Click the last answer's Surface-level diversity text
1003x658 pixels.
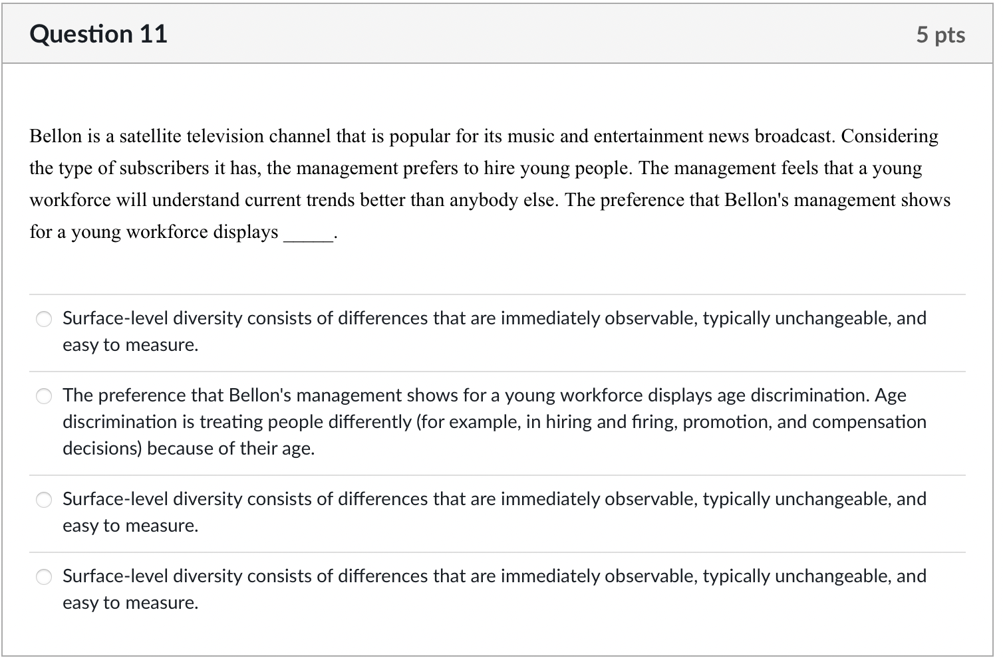point(494,589)
